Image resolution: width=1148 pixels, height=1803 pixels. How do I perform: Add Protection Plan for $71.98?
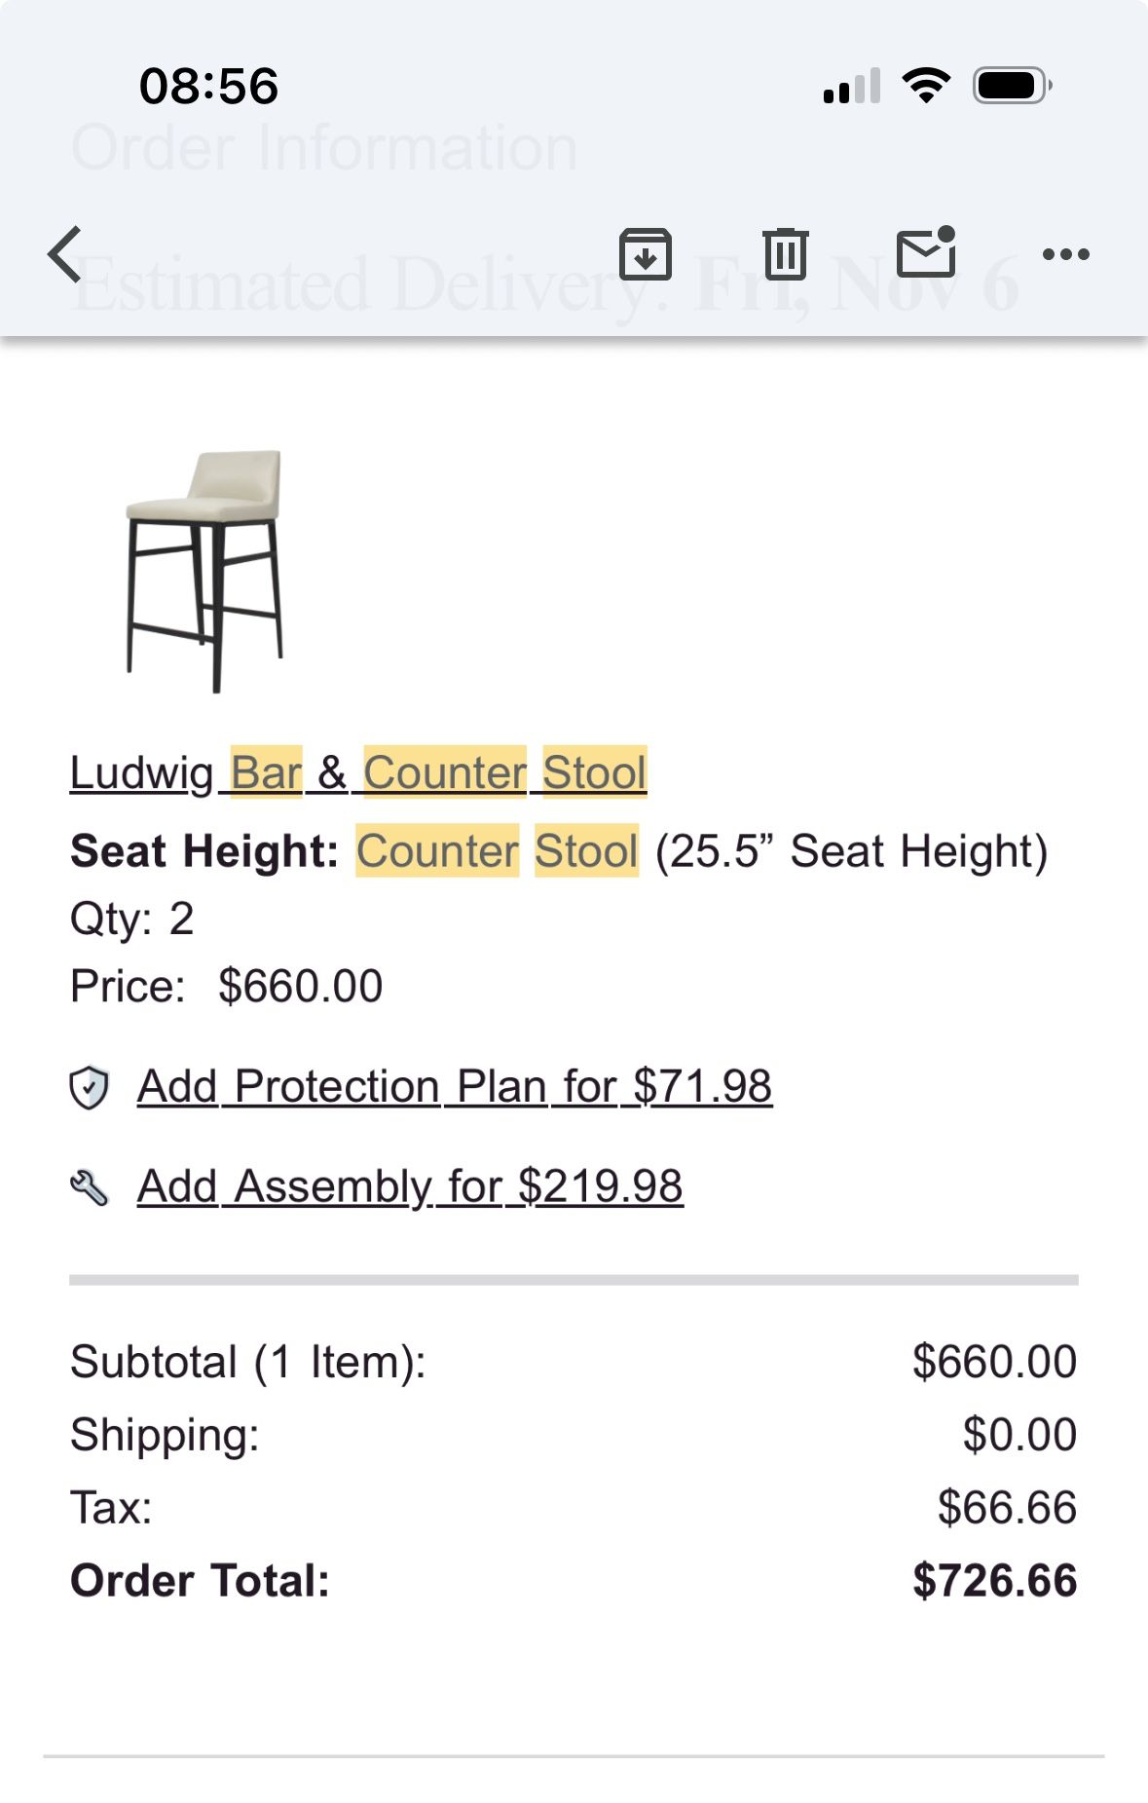pos(454,1084)
